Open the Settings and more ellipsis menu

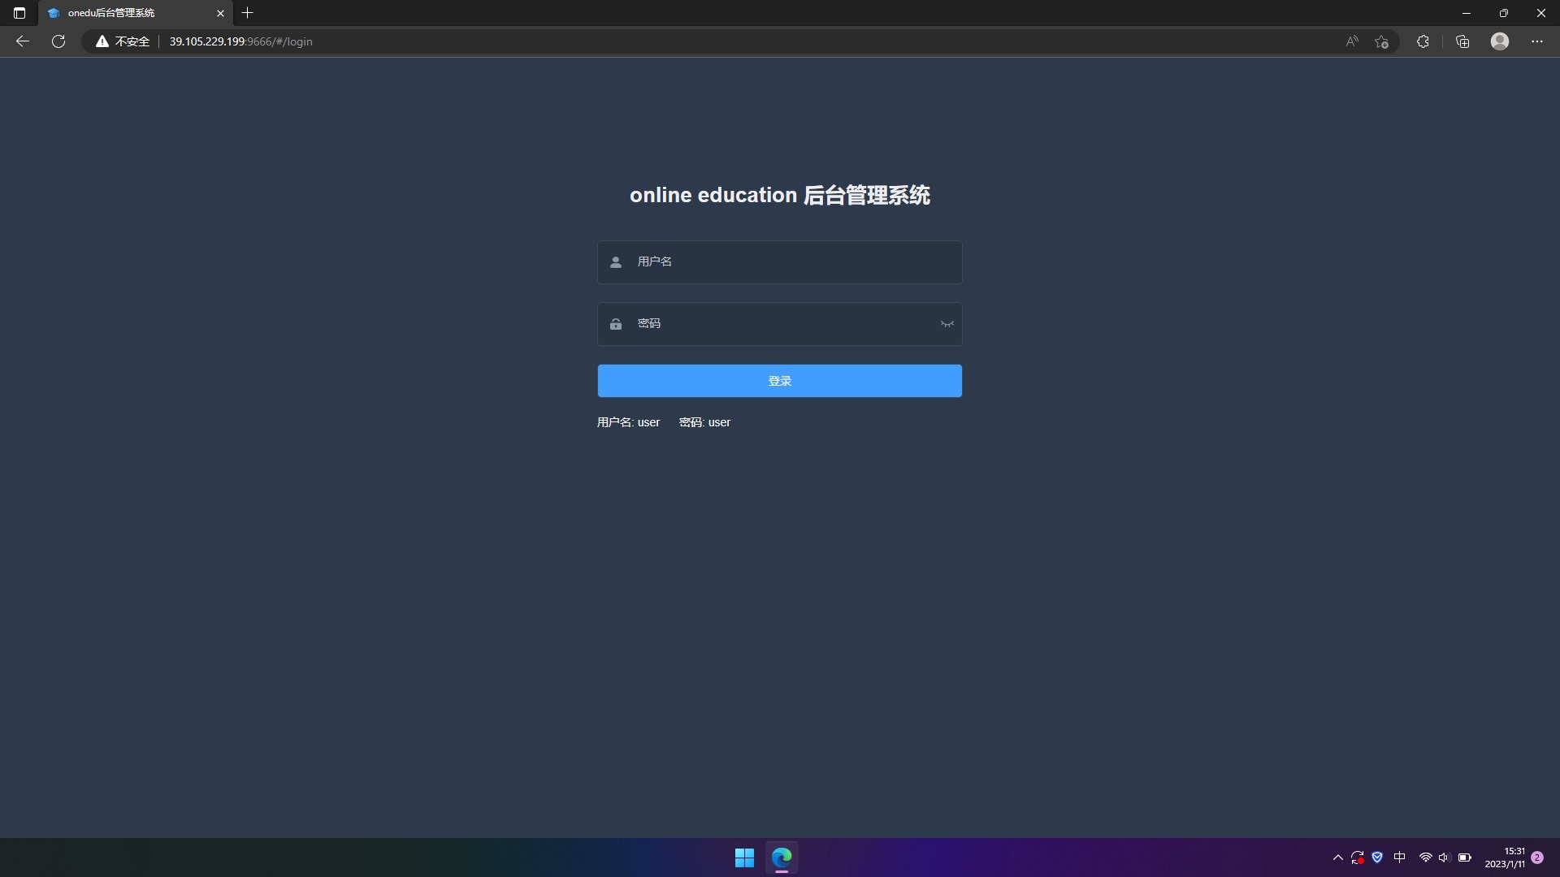(x=1537, y=41)
